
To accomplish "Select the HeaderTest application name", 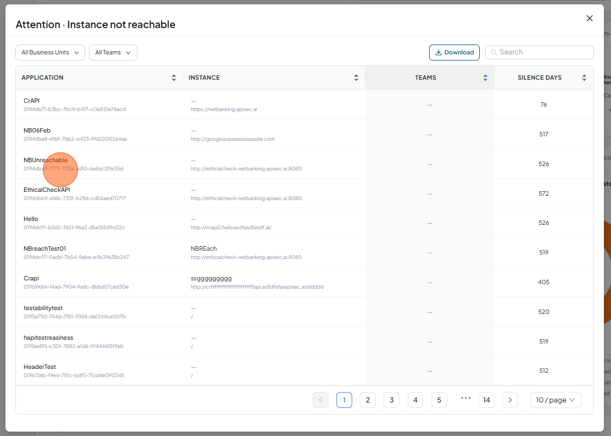I will point(40,367).
